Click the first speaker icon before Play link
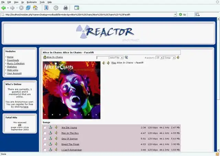The width and height of the screenshot is (220, 156). point(104,63)
